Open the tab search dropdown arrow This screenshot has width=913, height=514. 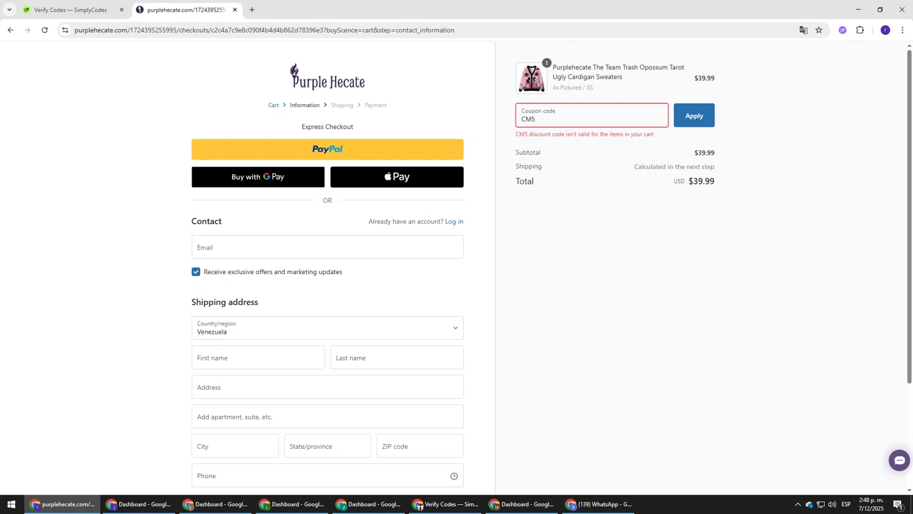(9, 10)
